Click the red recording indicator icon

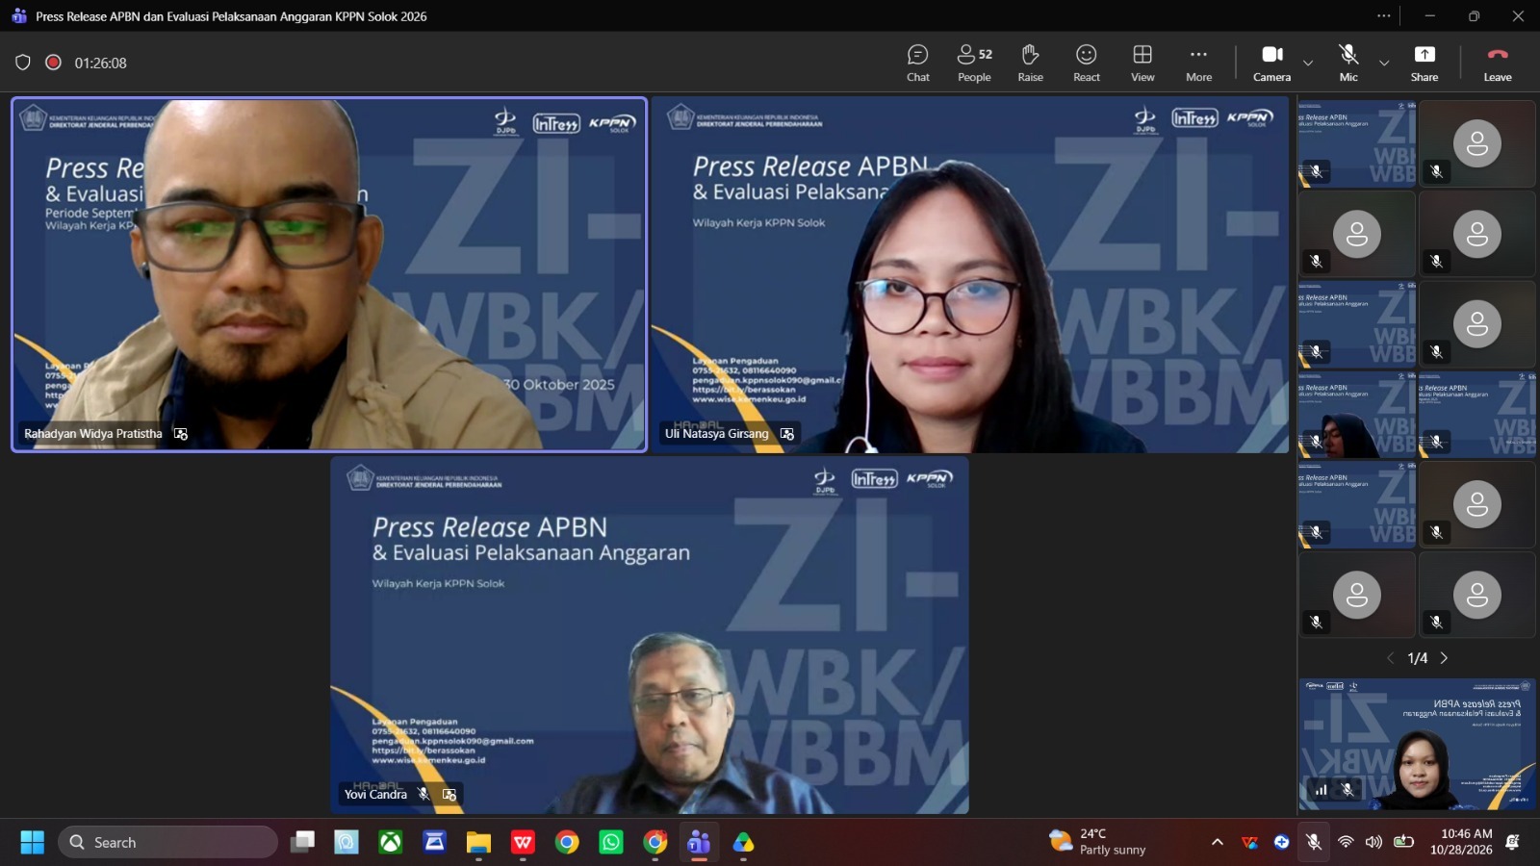(x=54, y=63)
